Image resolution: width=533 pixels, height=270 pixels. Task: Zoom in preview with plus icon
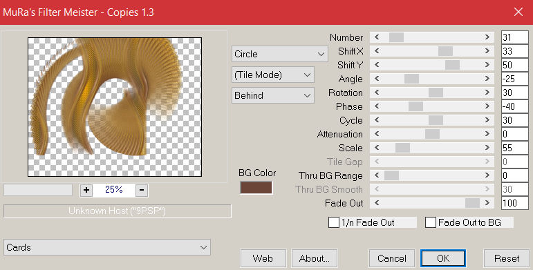tap(86, 190)
